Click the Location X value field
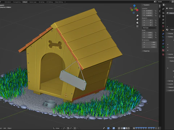 point(148,11)
